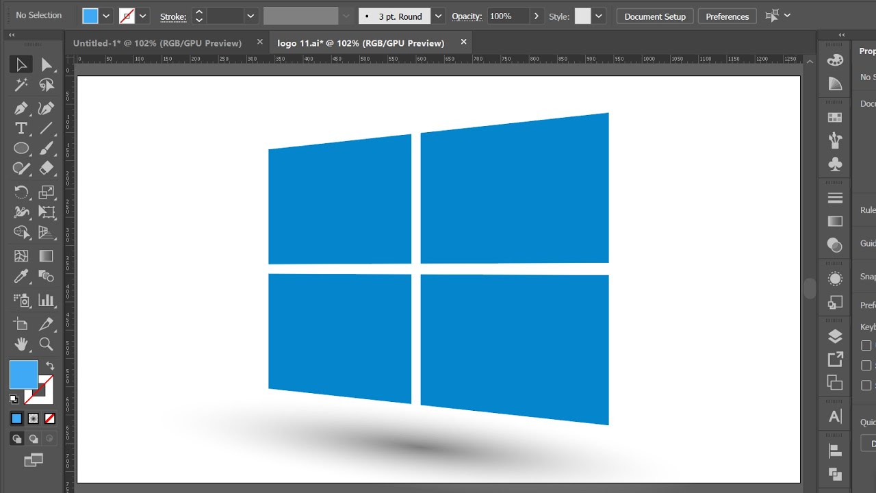Select the Free Transform tool

tap(47, 212)
